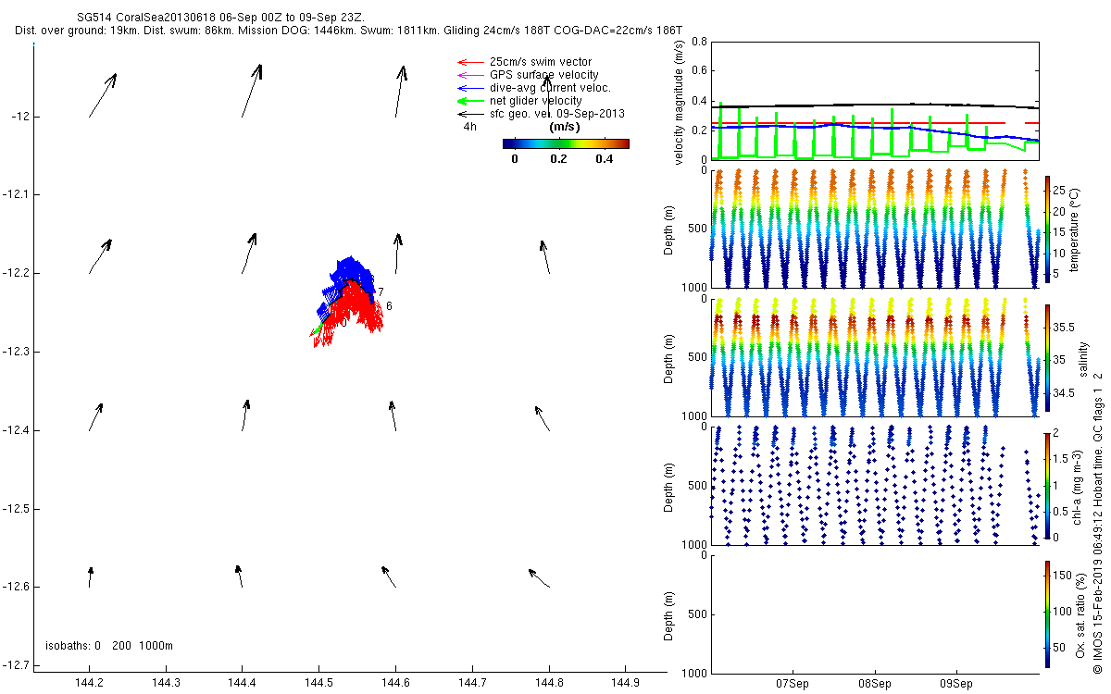Screen dimensions: 1111x694
Task: Click longitude tick label '144.5'
Action: pyautogui.click(x=319, y=684)
